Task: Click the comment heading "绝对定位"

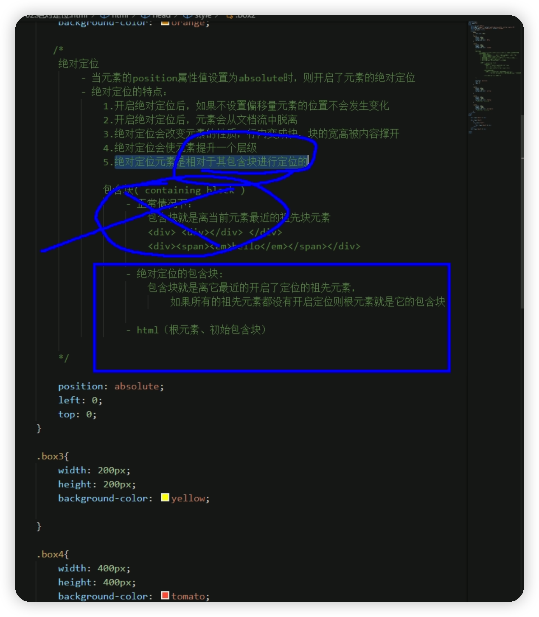Action: (79, 64)
